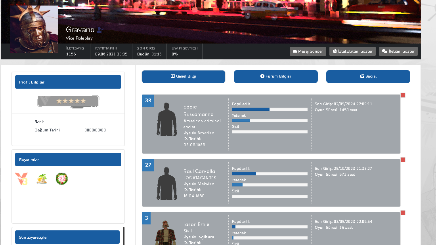Click Eddie Russomanno's Popülerlik progress bar
This screenshot has width=436, height=245.
270,109
